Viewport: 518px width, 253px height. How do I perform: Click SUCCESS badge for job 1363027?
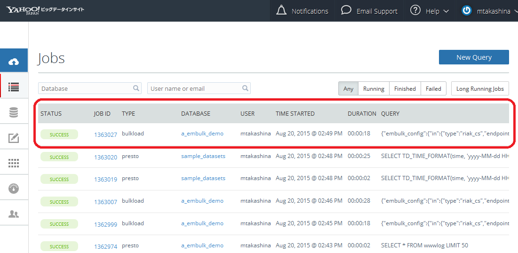[59, 134]
